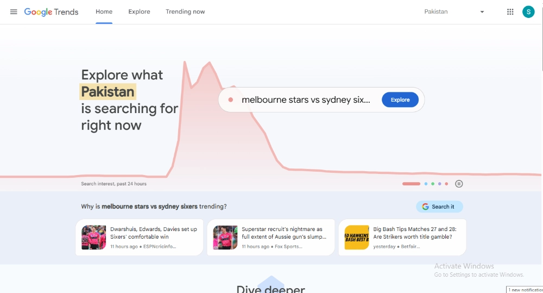Image resolution: width=543 pixels, height=293 pixels.
Task: Go to the Home tab
Action: click(104, 12)
